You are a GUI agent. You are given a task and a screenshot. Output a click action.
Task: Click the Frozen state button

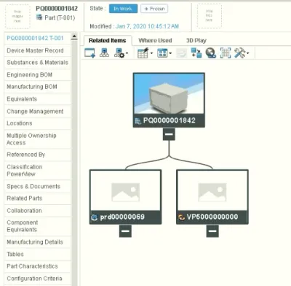154,9
